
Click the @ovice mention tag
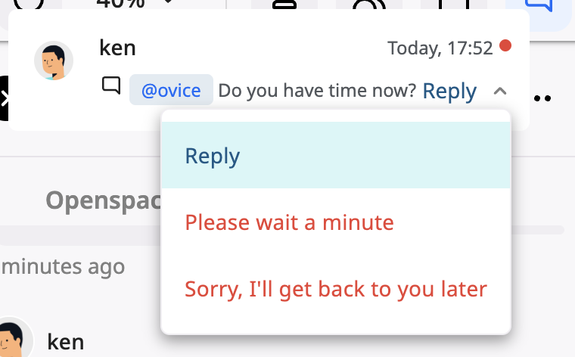pyautogui.click(x=171, y=91)
